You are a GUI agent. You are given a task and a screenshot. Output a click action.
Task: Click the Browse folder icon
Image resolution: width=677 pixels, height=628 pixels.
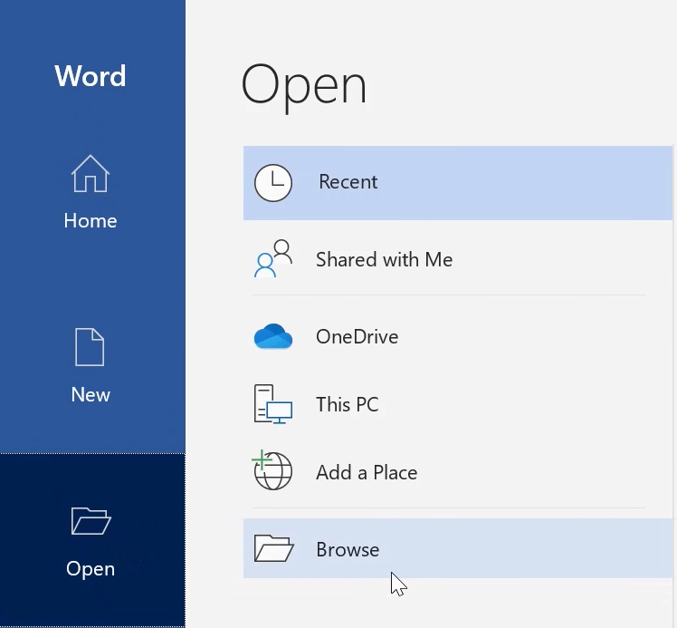pos(273,549)
